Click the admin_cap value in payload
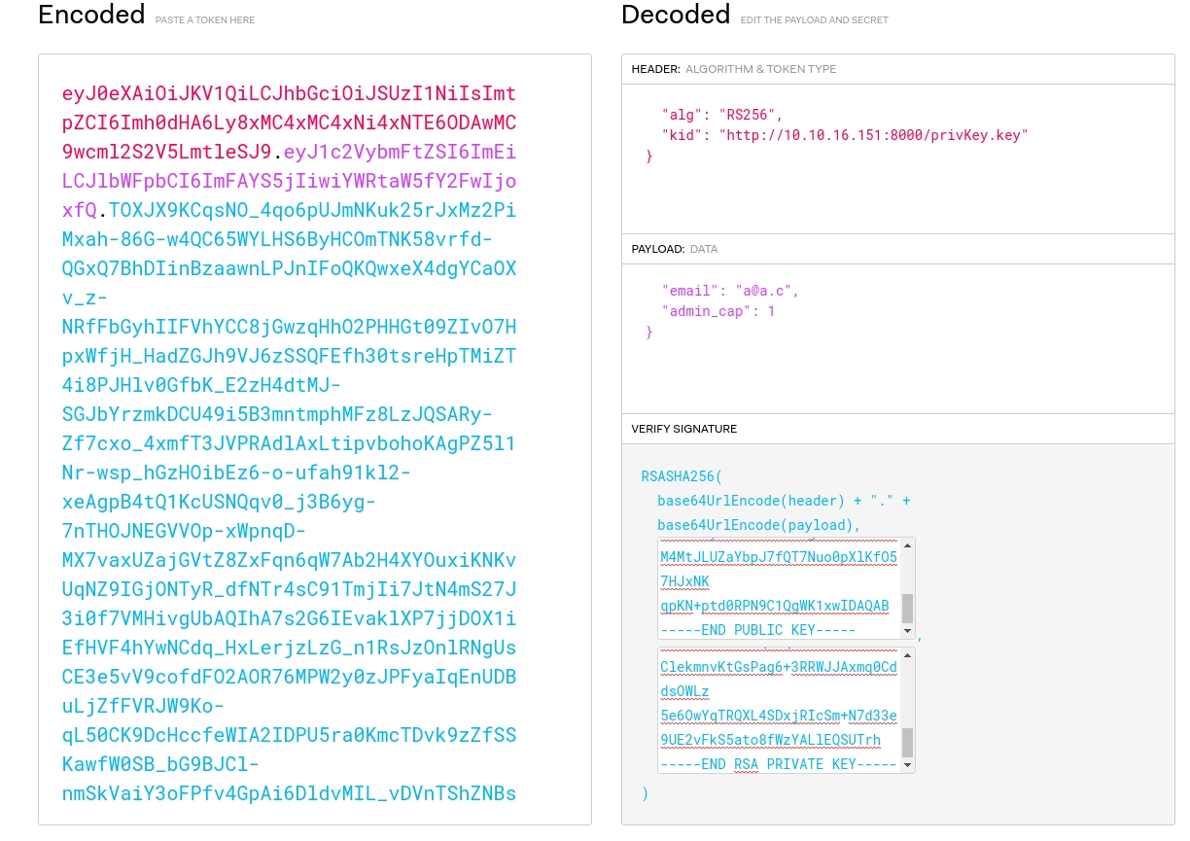Viewport: 1190px width, 841px height. point(771,312)
